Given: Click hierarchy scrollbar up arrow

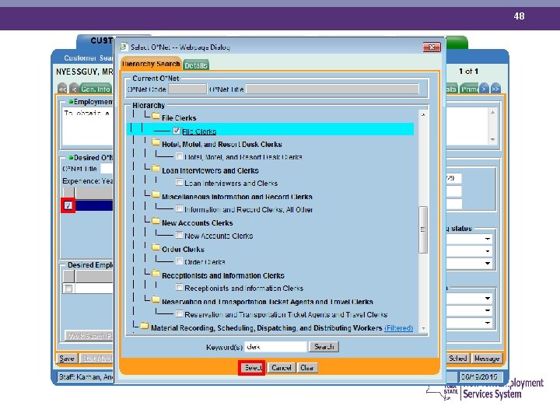Looking at the screenshot, I should tap(423, 114).
